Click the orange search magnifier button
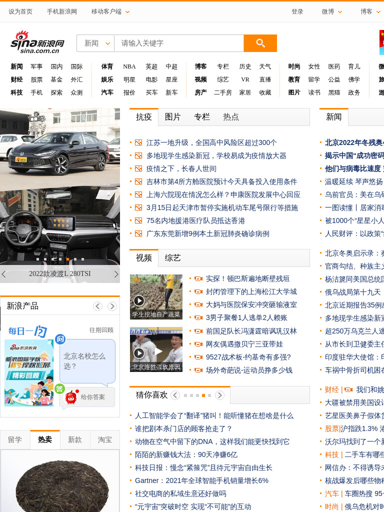Viewport: 384px width, 512px height. point(260,43)
